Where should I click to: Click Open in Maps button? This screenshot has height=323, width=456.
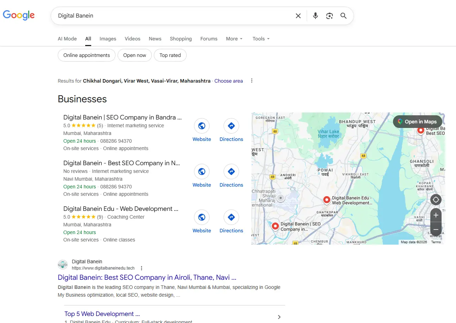[x=417, y=122]
